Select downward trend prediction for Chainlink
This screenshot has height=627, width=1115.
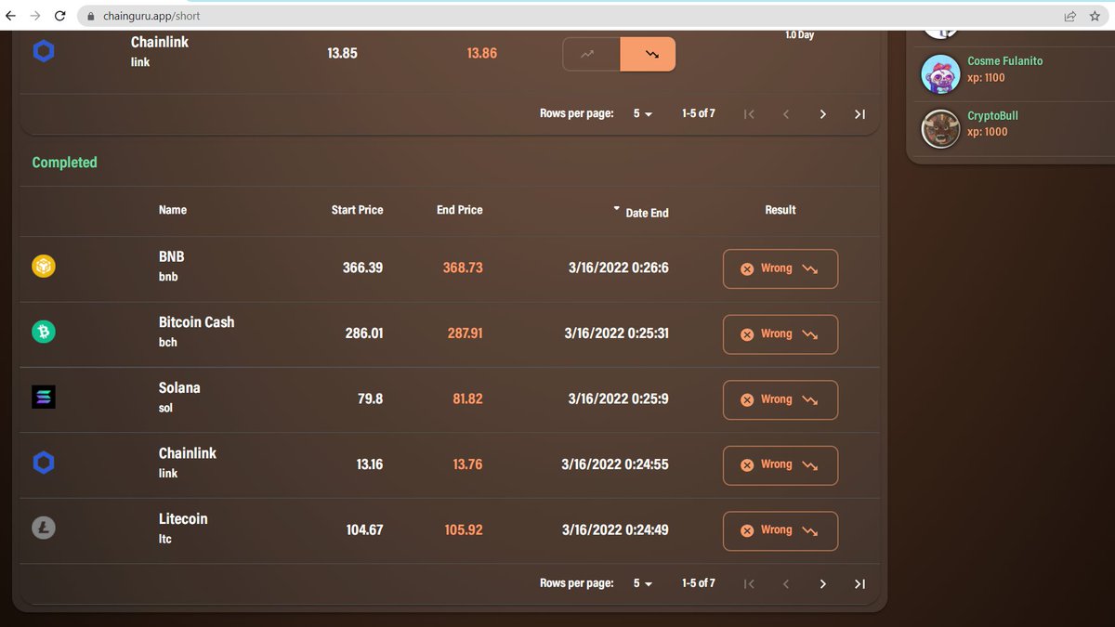pos(648,54)
